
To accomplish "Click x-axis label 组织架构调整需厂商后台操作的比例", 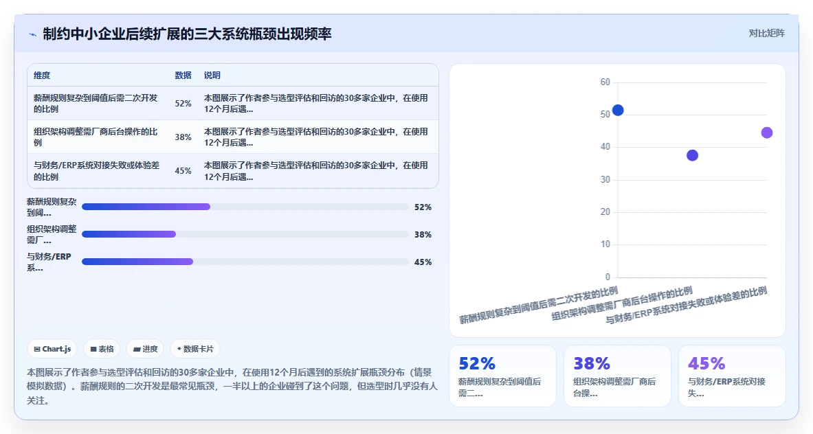I will [x=622, y=304].
